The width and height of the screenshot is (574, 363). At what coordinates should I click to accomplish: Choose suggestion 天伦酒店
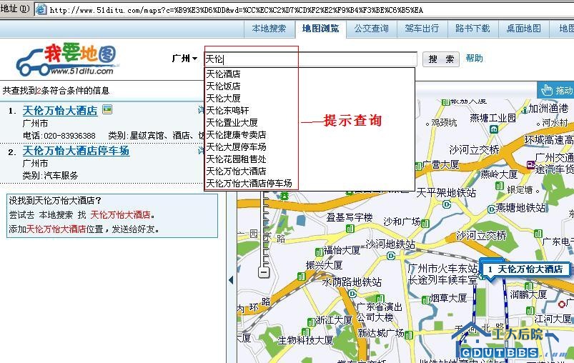(x=223, y=74)
